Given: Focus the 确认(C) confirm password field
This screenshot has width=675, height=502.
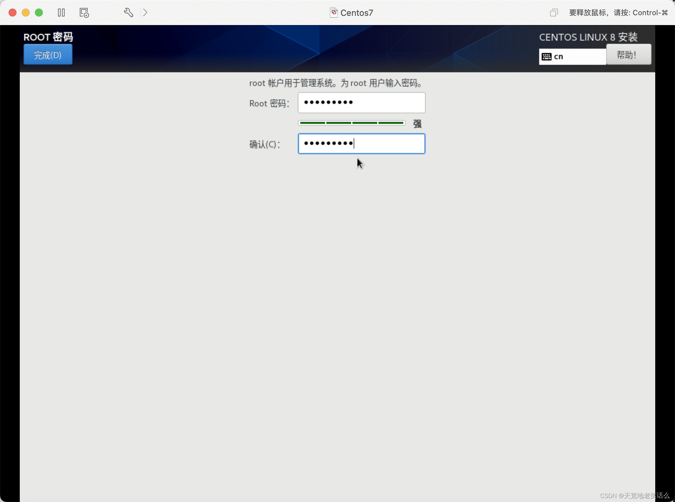Looking at the screenshot, I should coord(361,143).
